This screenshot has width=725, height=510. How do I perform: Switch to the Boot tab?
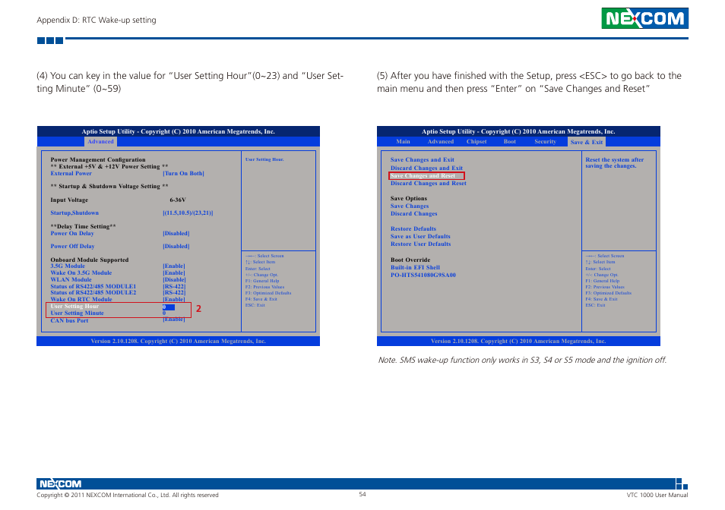click(509, 142)
